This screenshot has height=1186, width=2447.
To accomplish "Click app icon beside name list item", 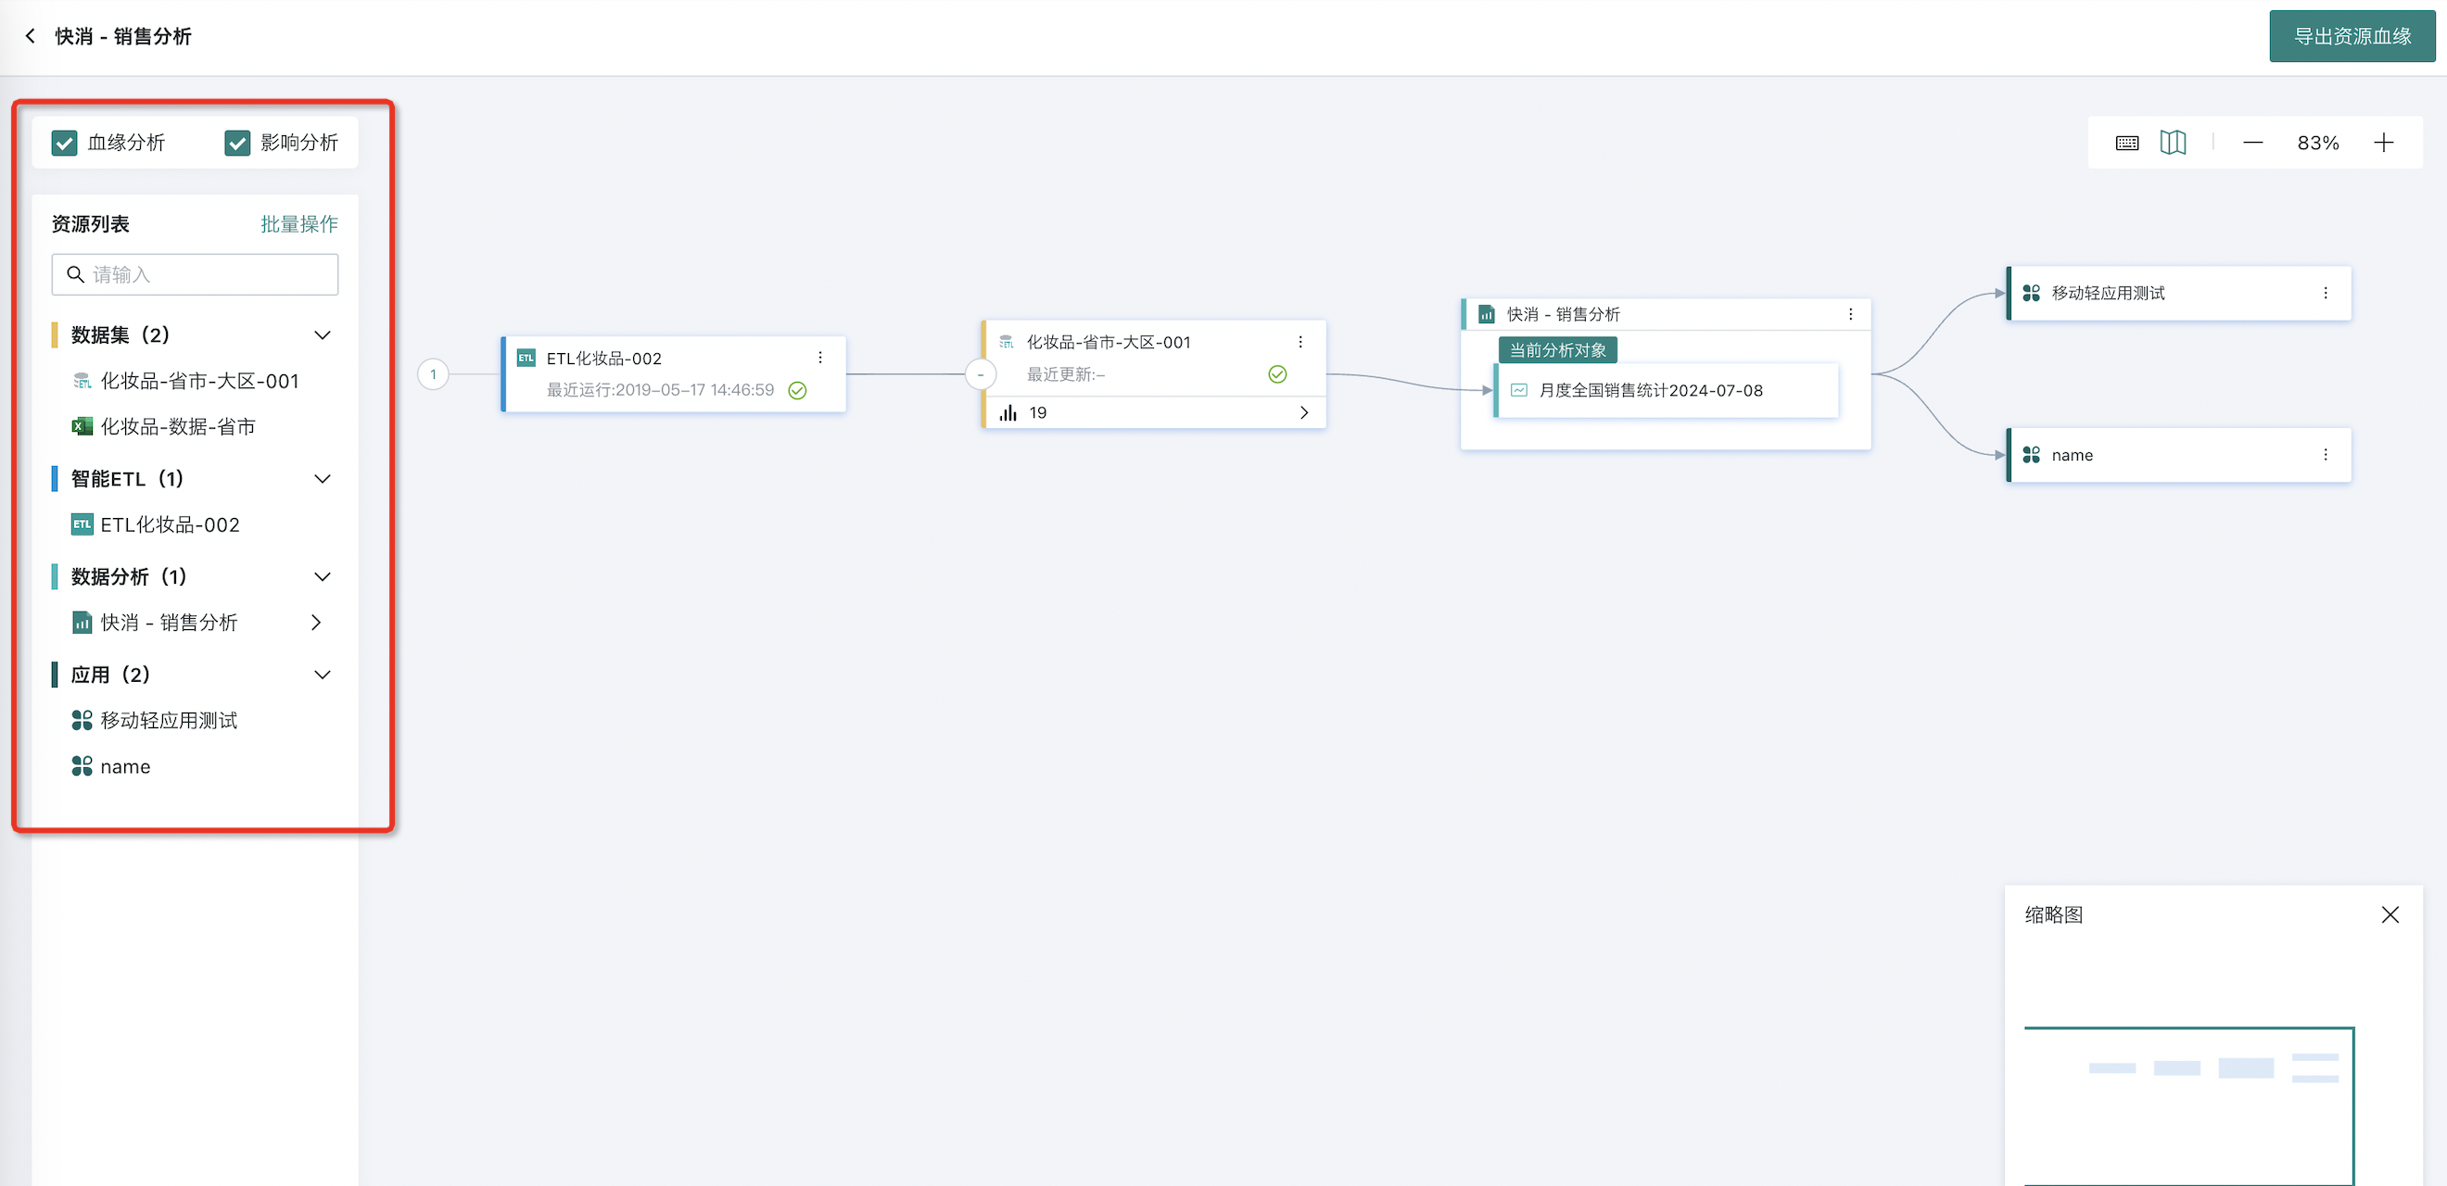I will [82, 766].
